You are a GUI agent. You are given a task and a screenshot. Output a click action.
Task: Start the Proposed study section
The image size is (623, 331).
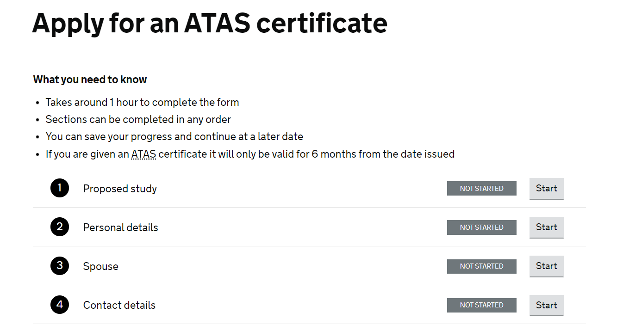pyautogui.click(x=546, y=189)
